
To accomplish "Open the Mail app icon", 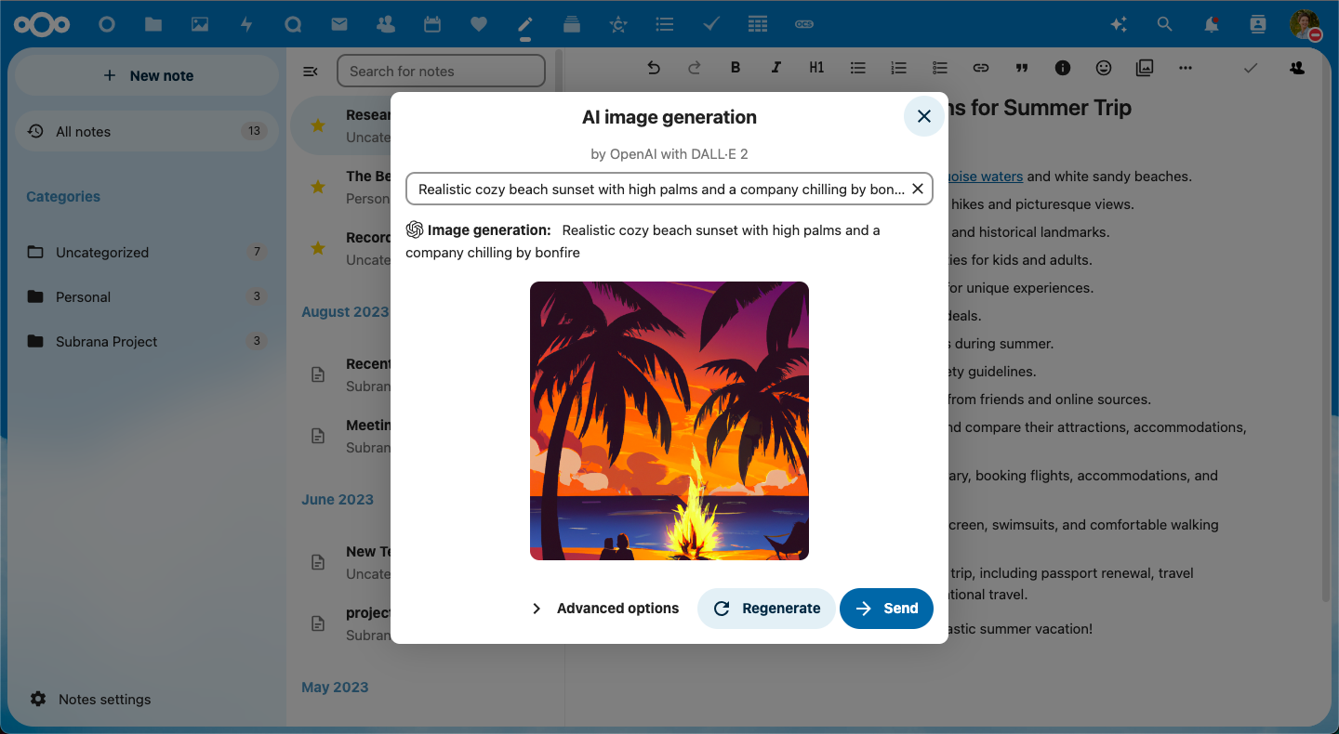I will [339, 25].
